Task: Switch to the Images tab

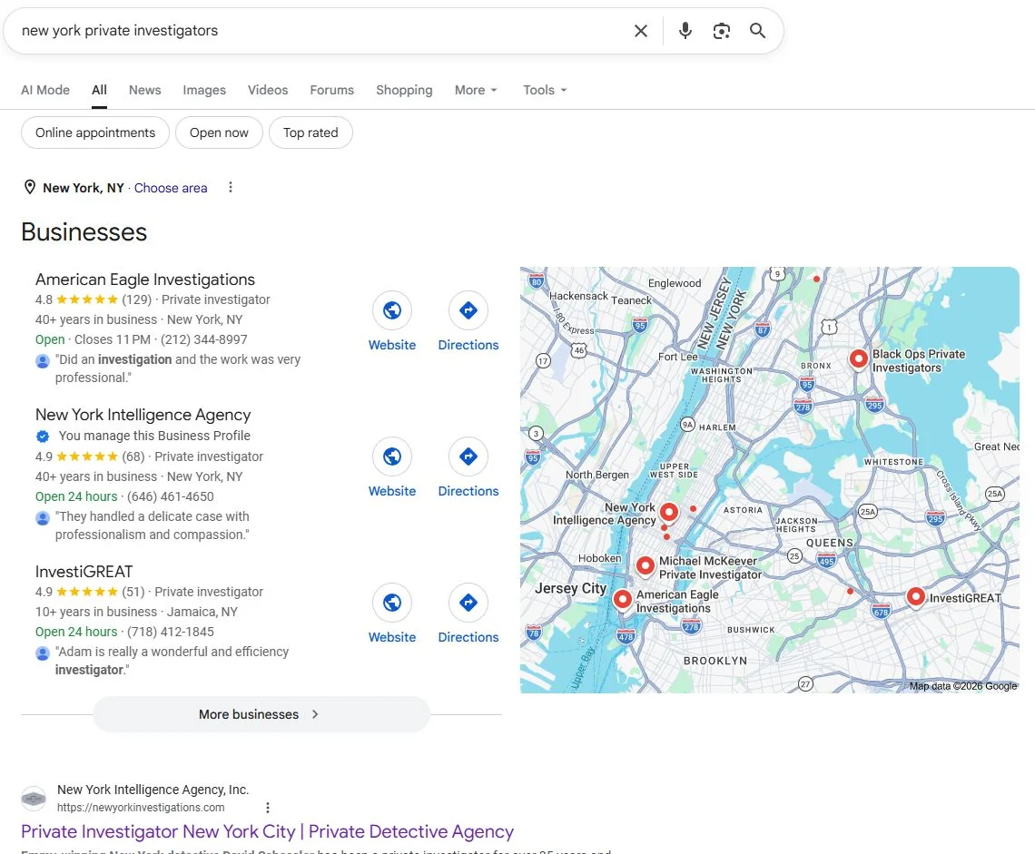Action: click(x=204, y=90)
